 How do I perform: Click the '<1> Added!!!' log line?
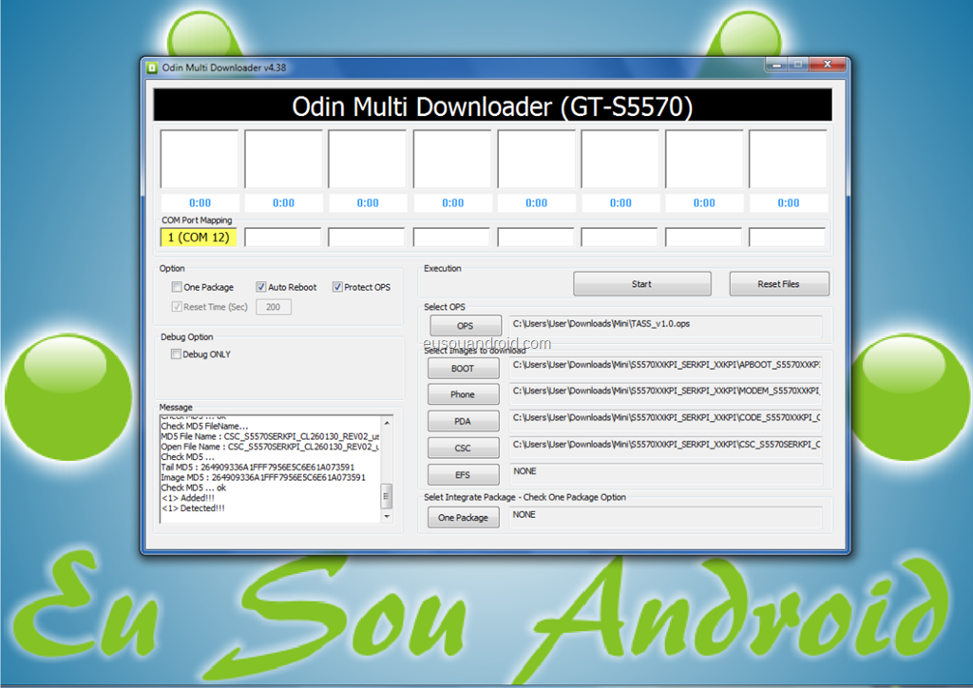188,498
